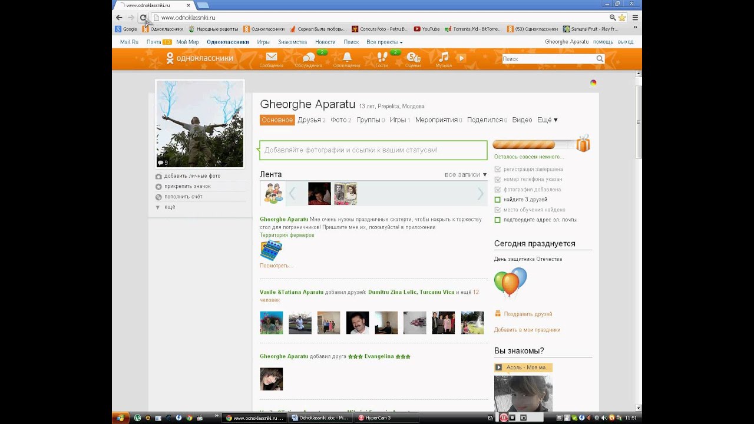Click the browser back arrow
754x424 pixels.
click(x=119, y=18)
